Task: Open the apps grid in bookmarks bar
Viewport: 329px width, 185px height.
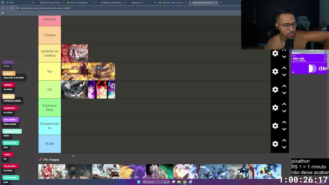Action: pyautogui.click(x=3, y=13)
